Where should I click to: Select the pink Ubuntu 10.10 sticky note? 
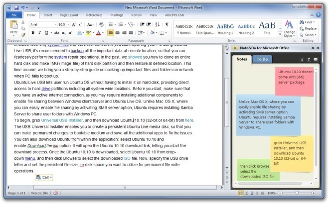294,82
